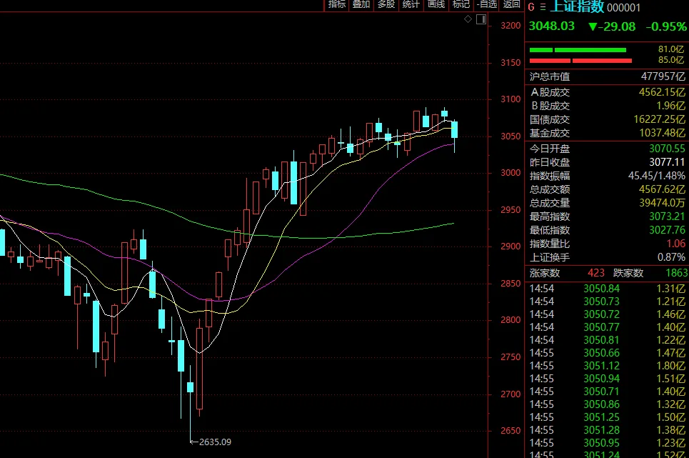Select the tick row priced 3050.77
Screen dimensions: 689x458
point(607,327)
